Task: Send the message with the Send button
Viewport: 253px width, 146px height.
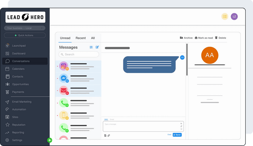Action: (x=177, y=135)
